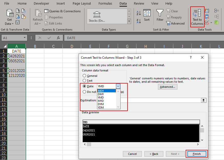
Task: Open Data Validation
Action: [207, 22]
